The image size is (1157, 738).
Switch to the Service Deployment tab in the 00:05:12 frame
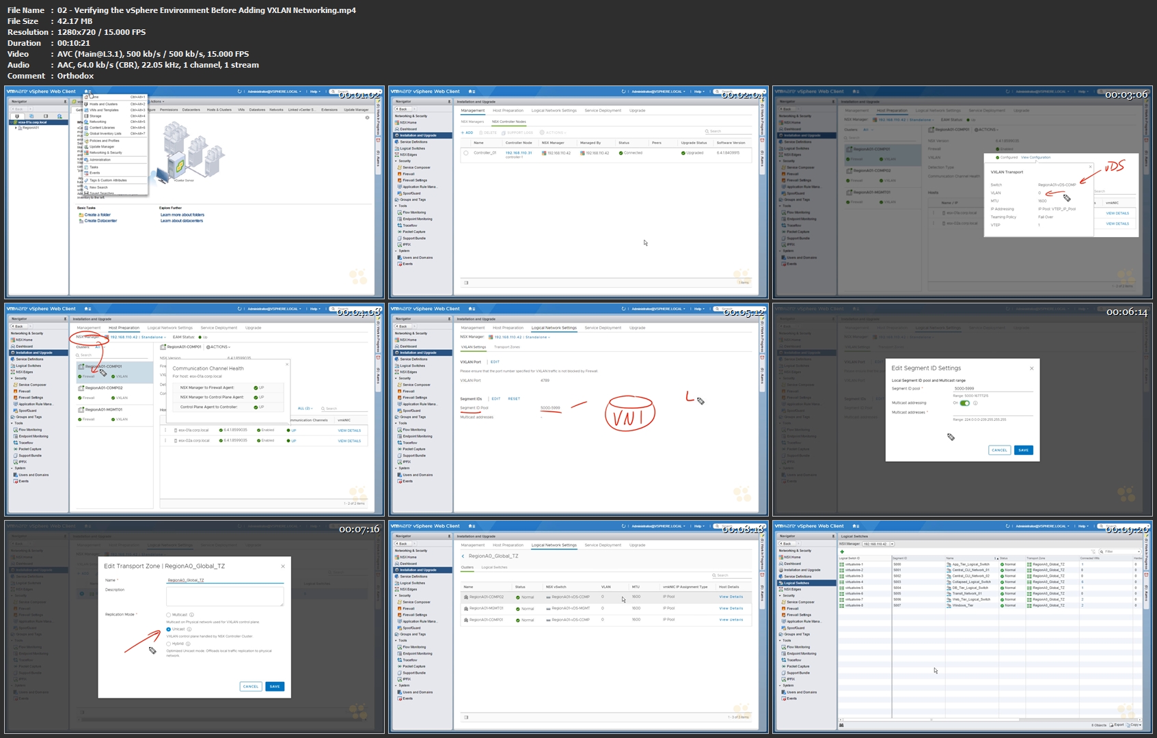coord(603,328)
